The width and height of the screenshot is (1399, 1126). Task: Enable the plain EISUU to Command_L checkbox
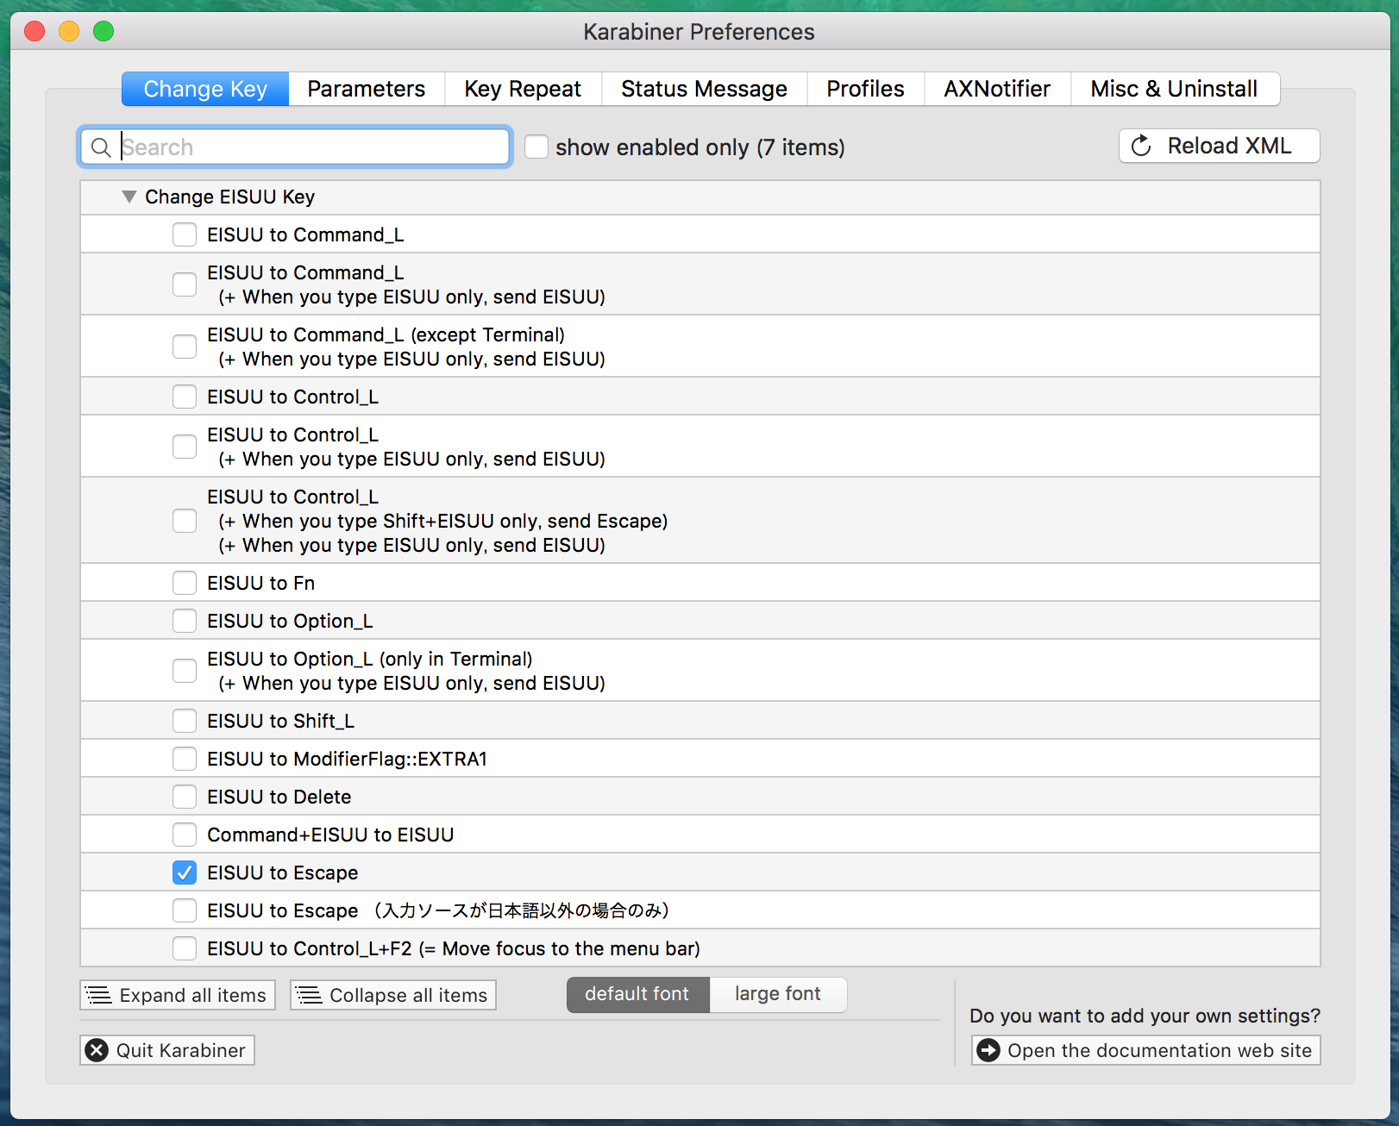[x=185, y=235]
